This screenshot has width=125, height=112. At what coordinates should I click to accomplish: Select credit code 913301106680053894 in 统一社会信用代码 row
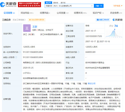[x=33, y=52]
